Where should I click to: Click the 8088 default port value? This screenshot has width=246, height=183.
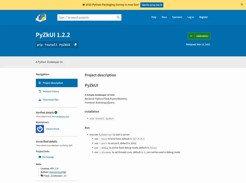pos(133,143)
